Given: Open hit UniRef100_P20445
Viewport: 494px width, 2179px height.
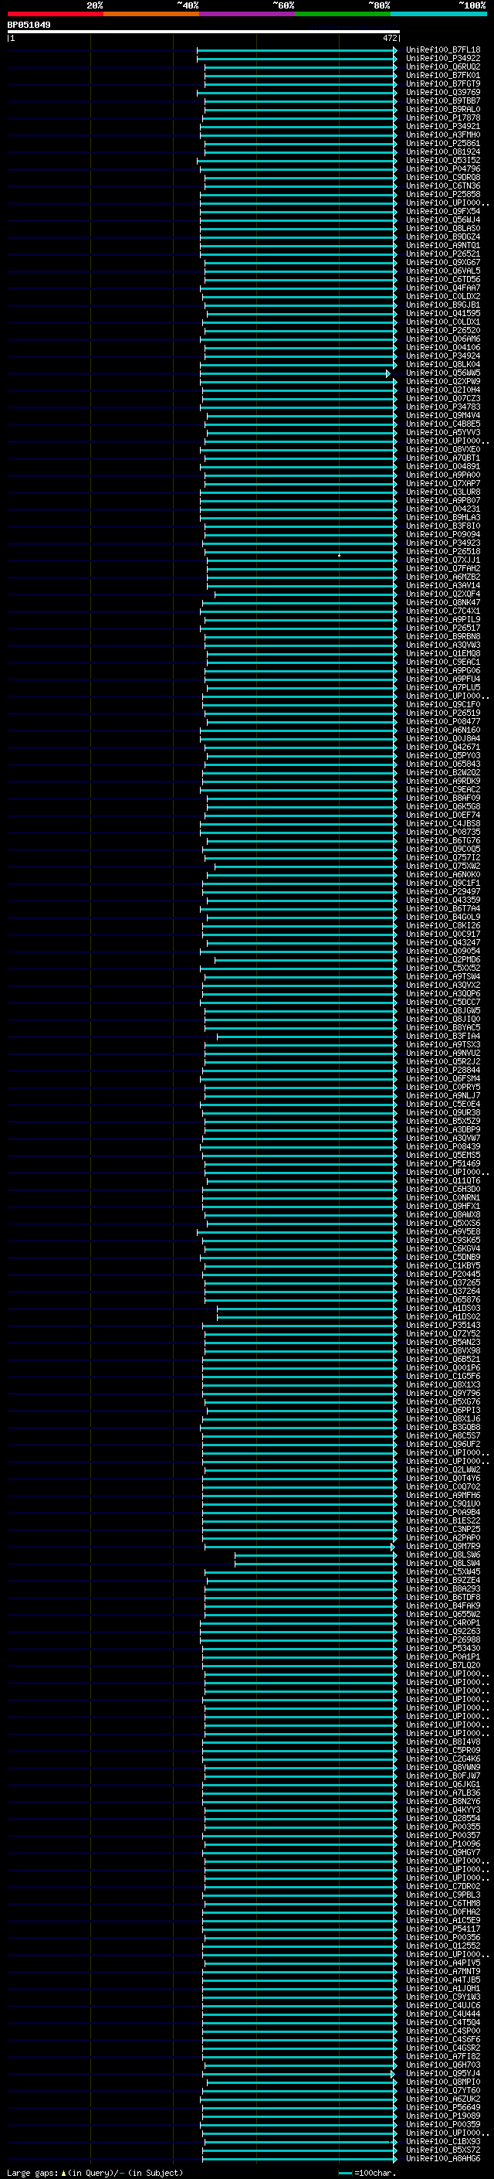Looking at the screenshot, I should tap(442, 1274).
